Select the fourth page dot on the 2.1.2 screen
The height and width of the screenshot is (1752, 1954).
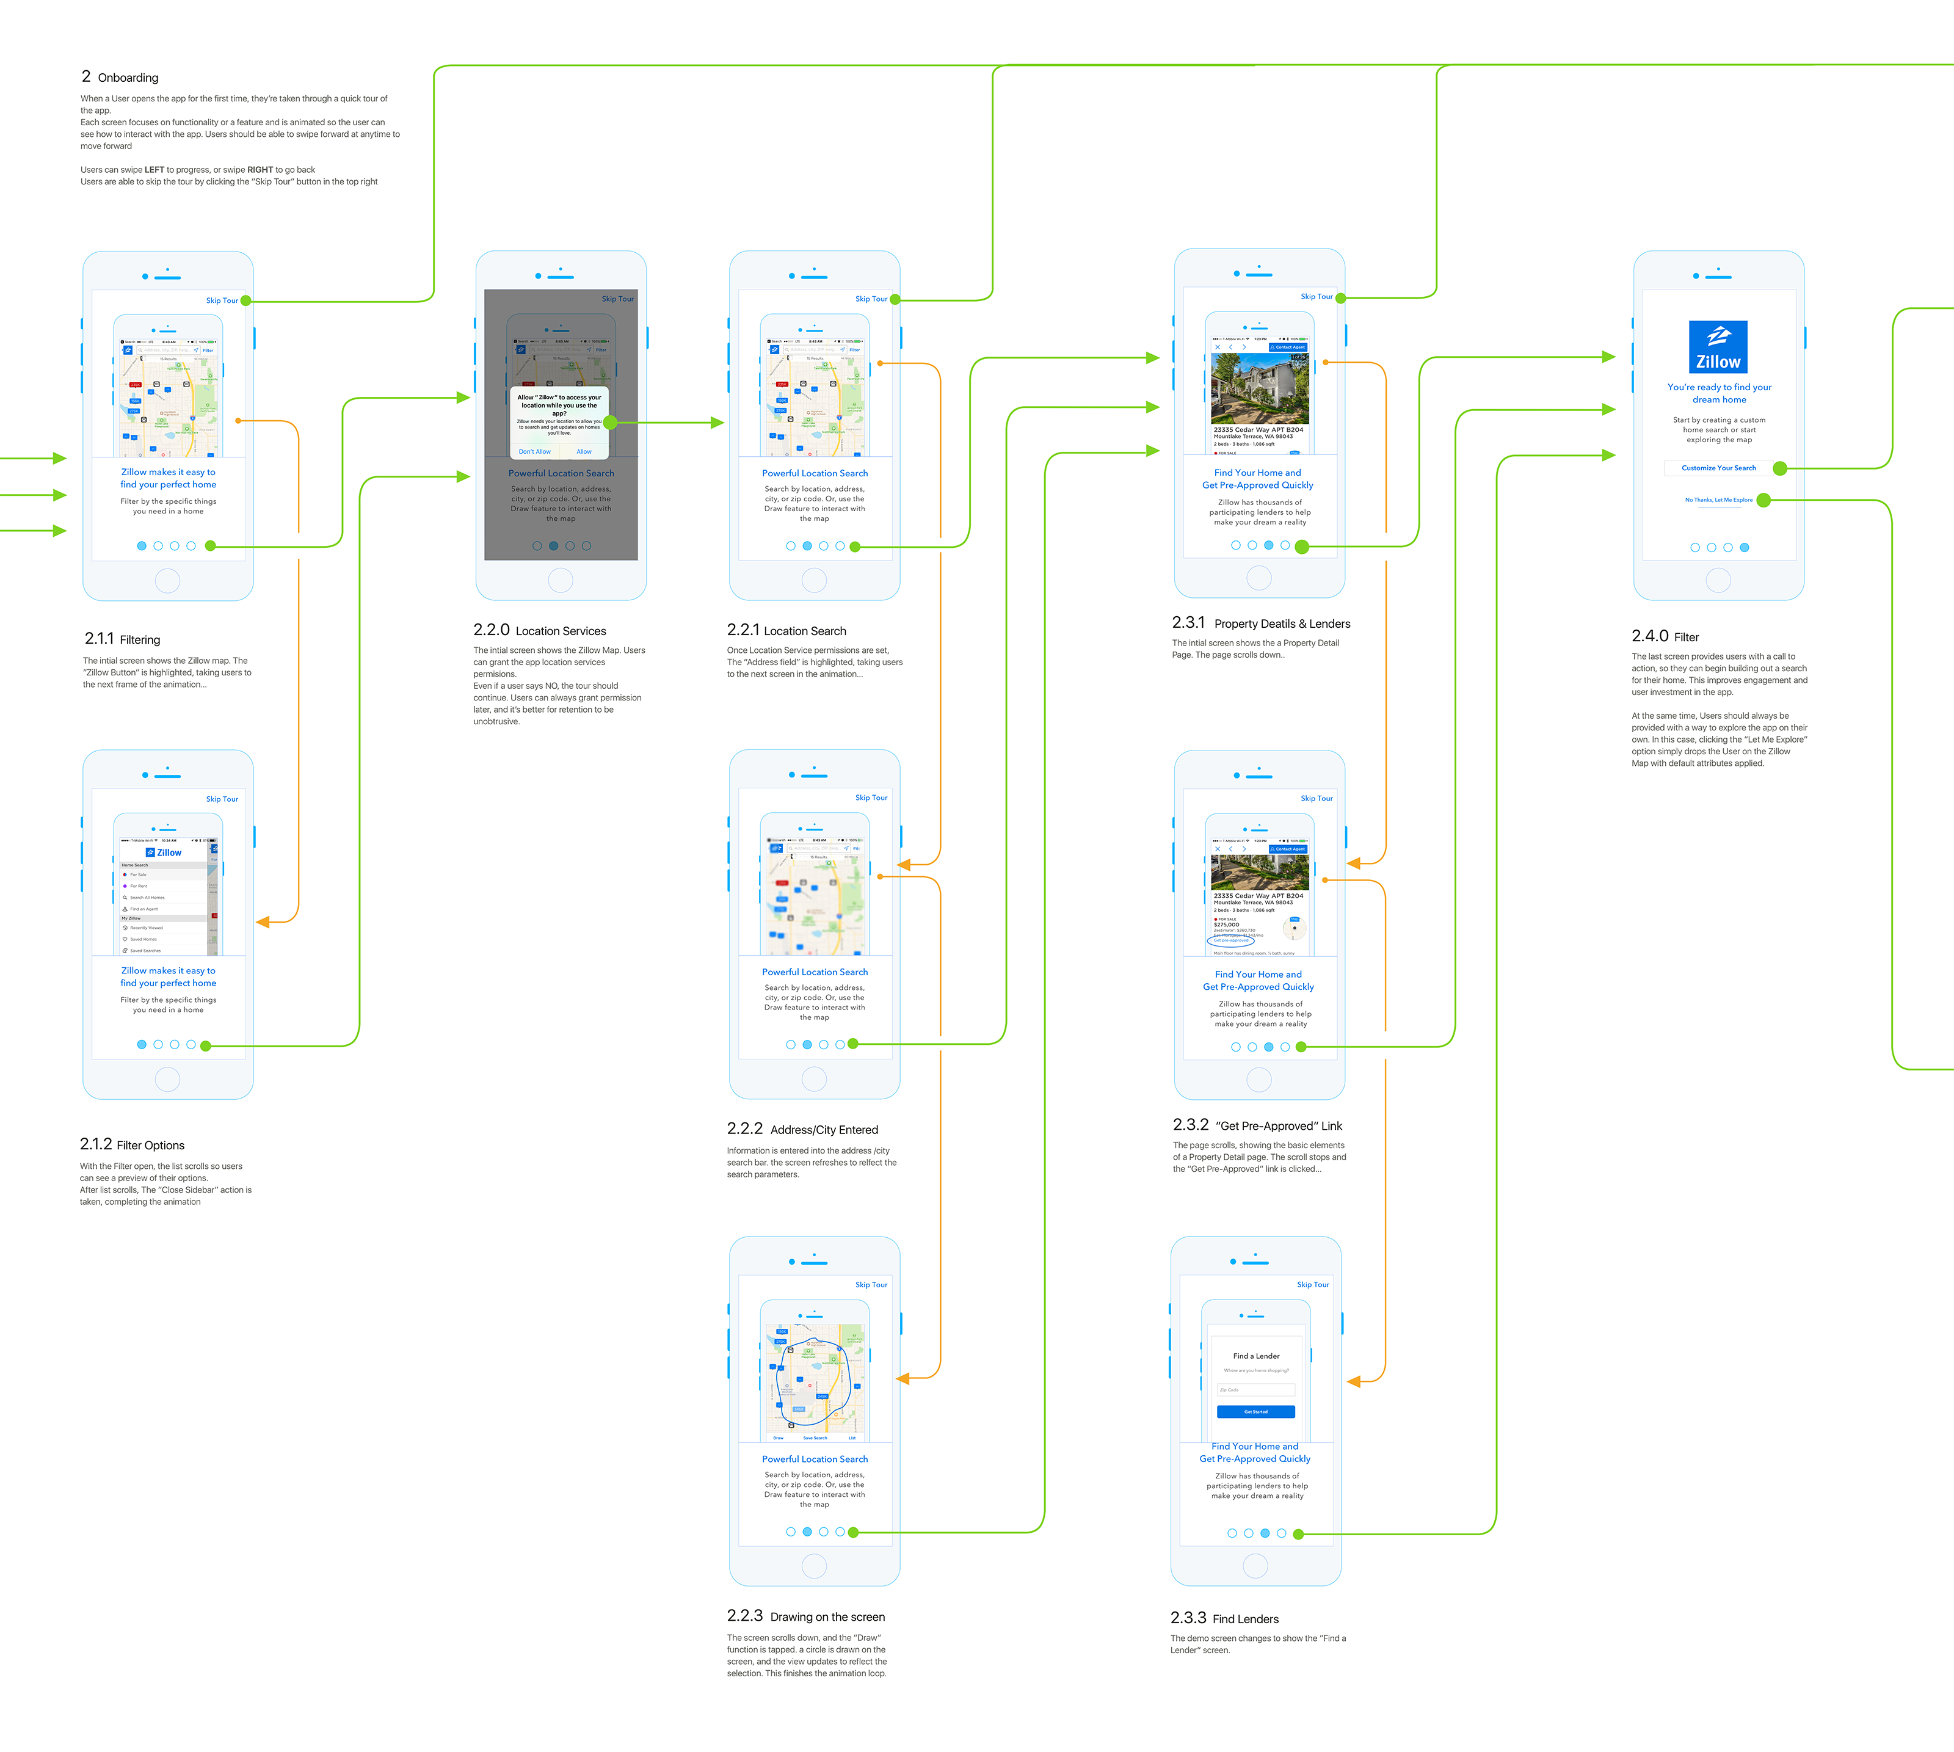point(191,1044)
